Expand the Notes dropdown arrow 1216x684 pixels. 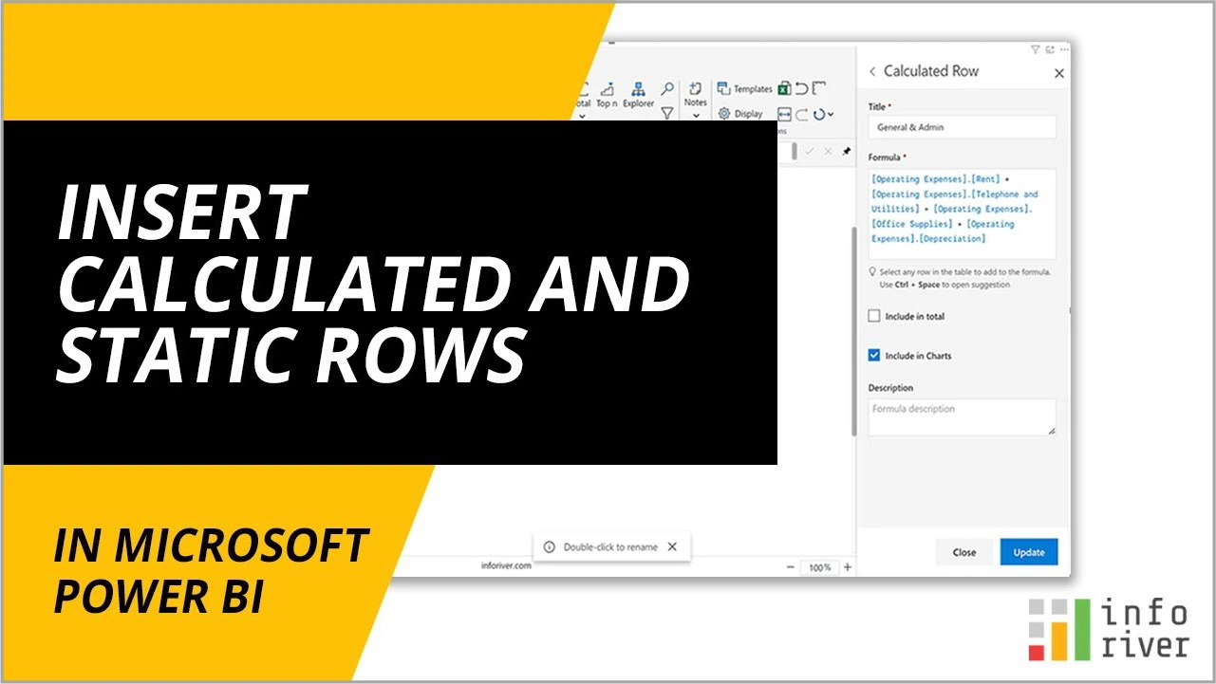coord(696,116)
